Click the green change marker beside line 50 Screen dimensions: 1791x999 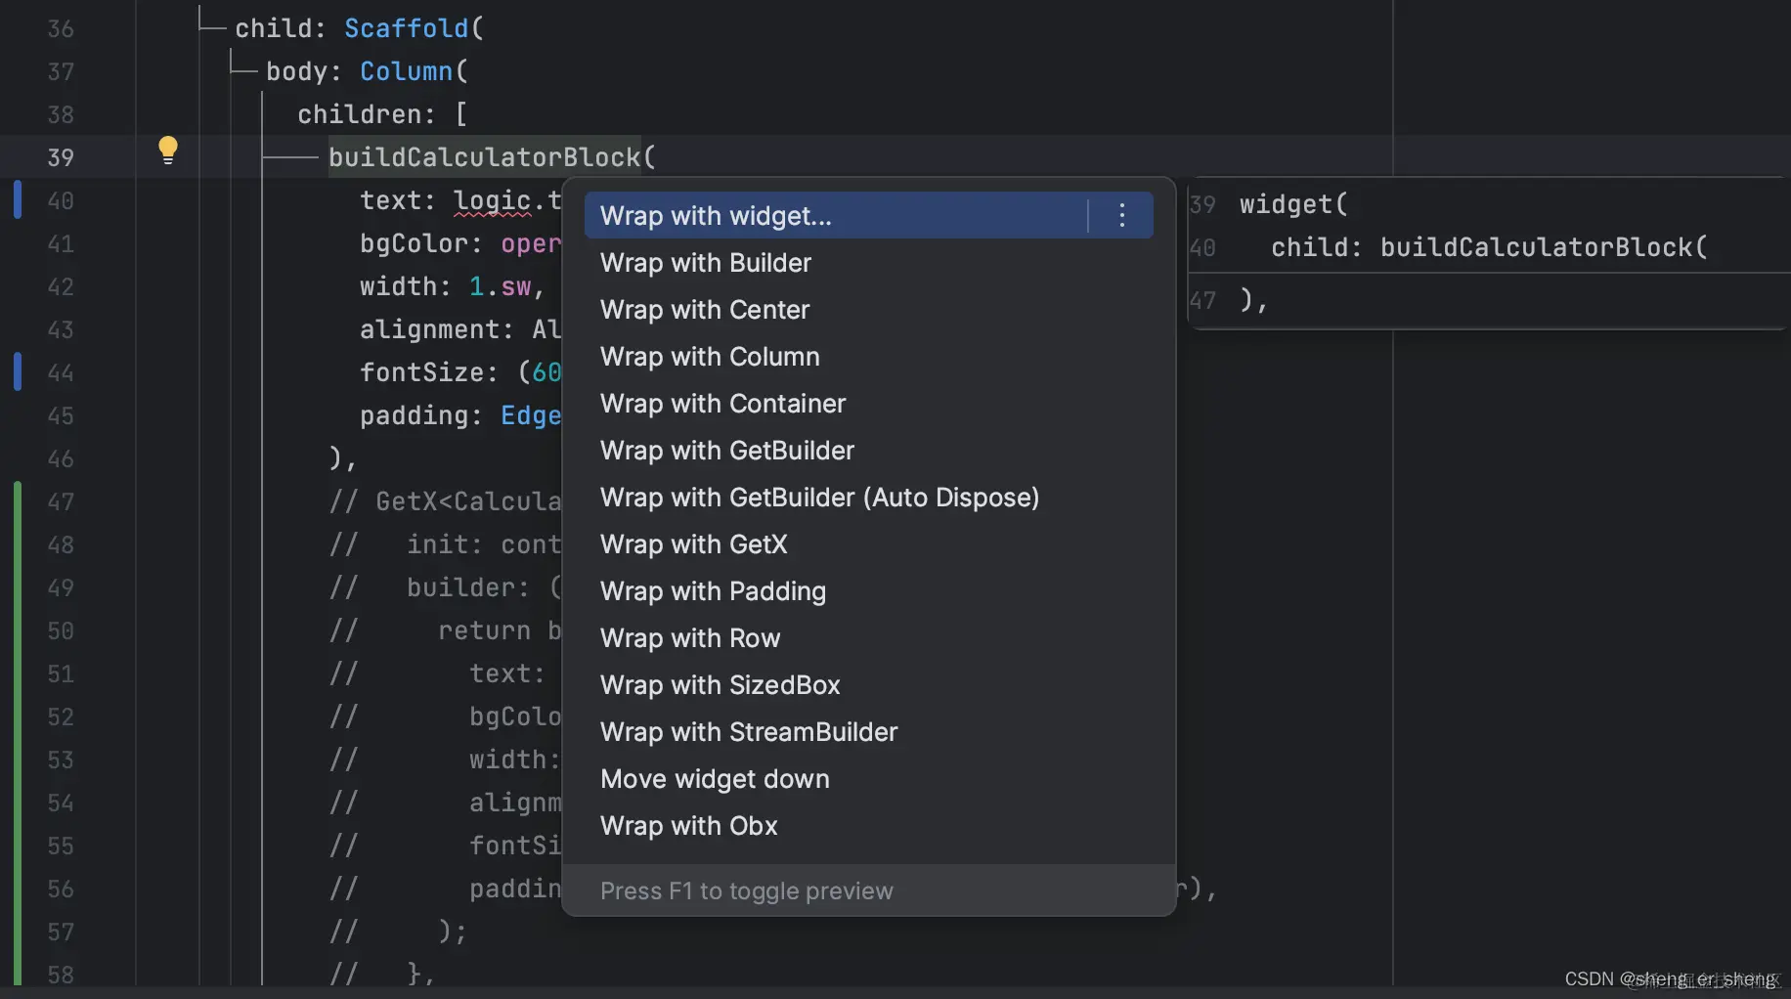pos(18,630)
